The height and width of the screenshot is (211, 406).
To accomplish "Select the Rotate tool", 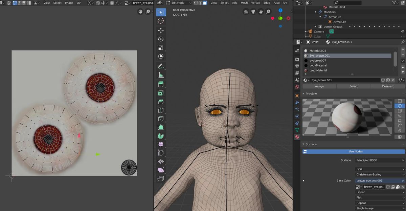I will (x=161, y=39).
